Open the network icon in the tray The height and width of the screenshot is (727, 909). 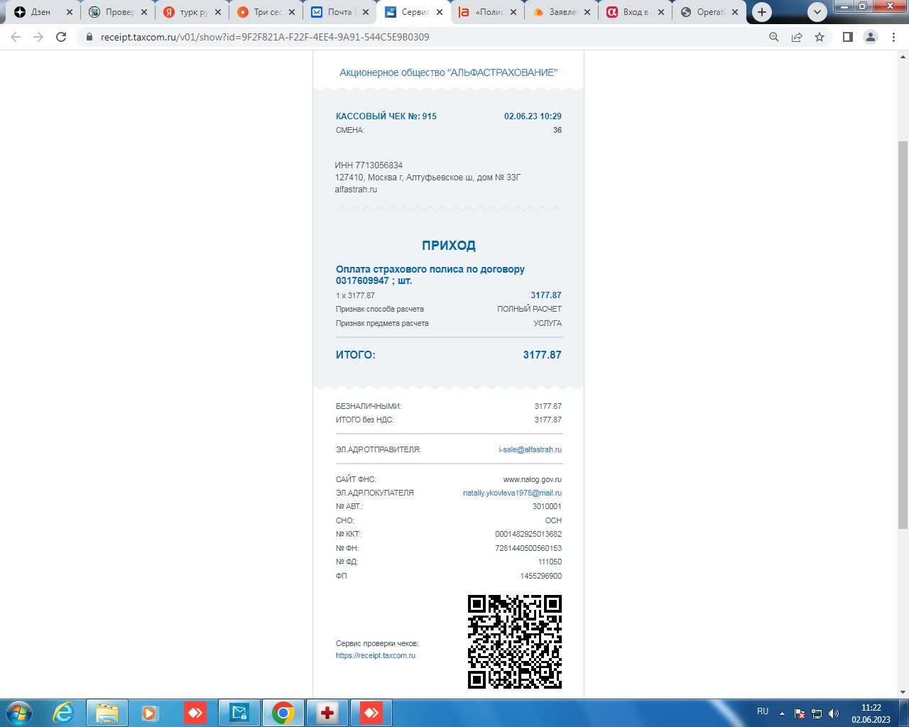click(x=817, y=714)
